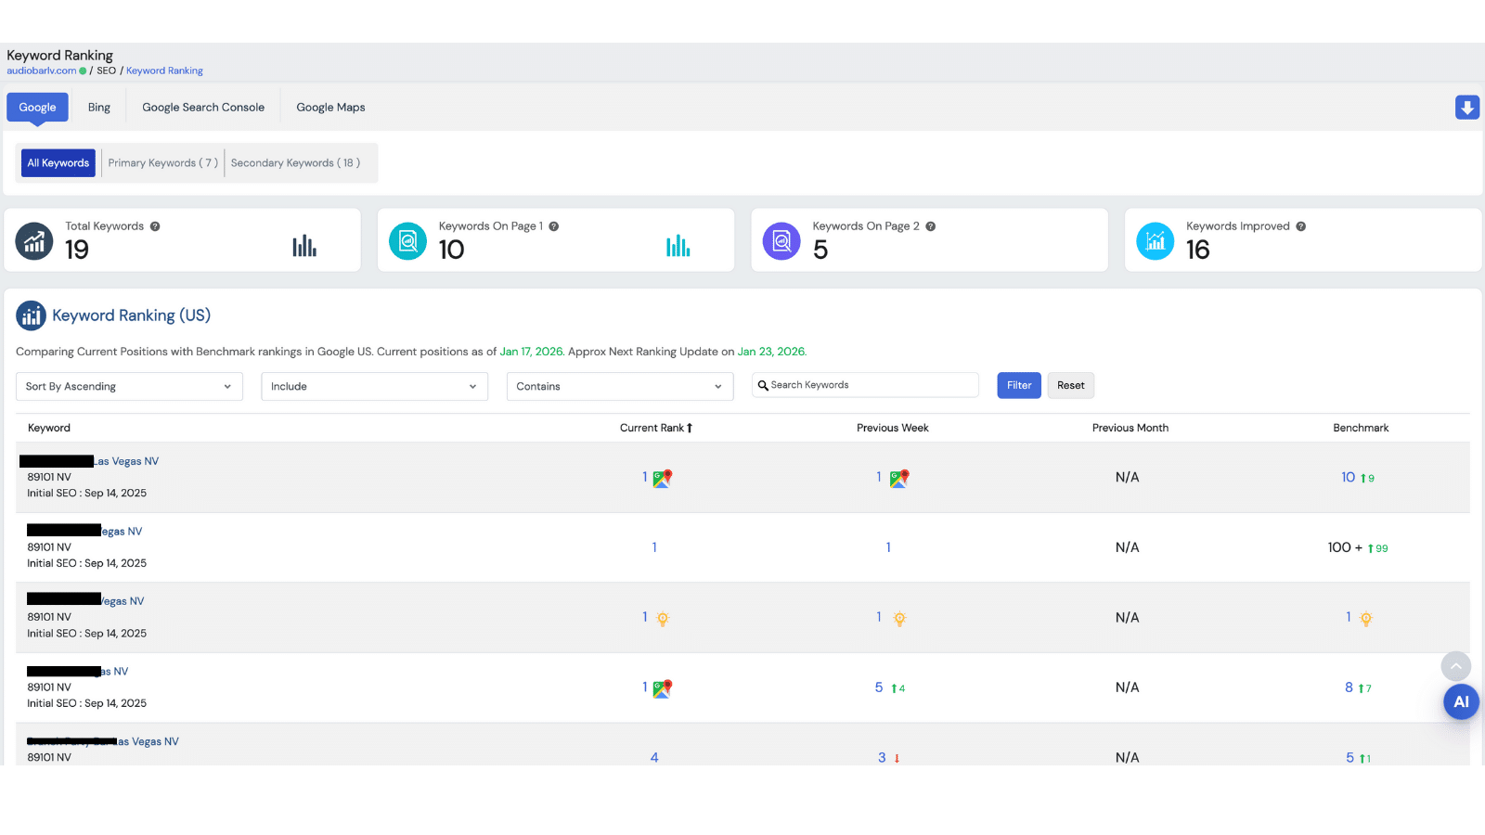Image resolution: width=1485 pixels, height=835 pixels.
Task: Sort by the Current Rank column arrow
Action: pos(690,429)
